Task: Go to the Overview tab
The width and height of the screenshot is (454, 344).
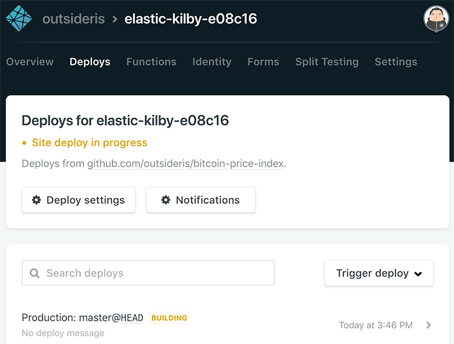Action: [x=30, y=62]
